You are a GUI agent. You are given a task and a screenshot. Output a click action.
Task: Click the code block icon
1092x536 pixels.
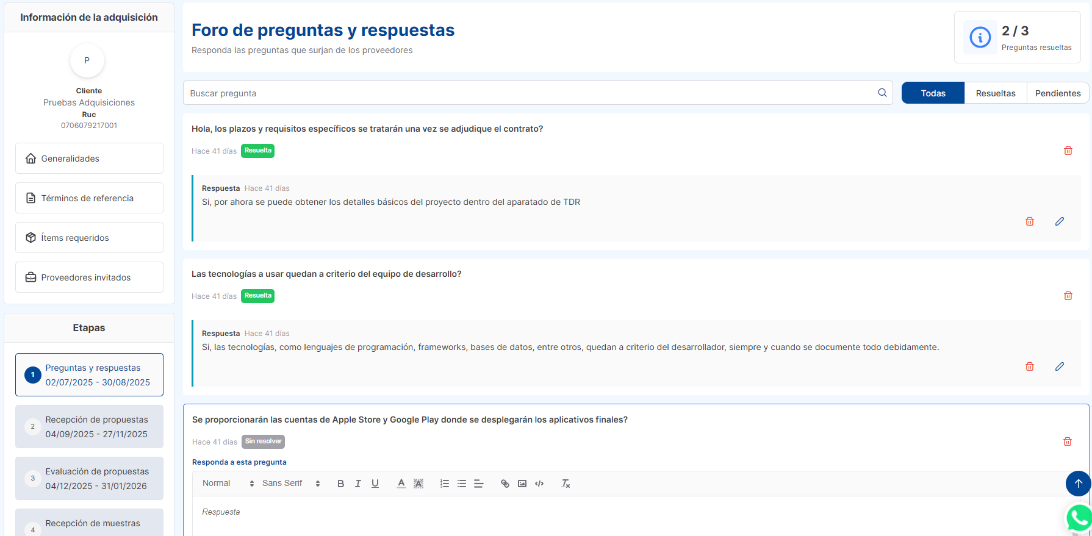(539, 484)
